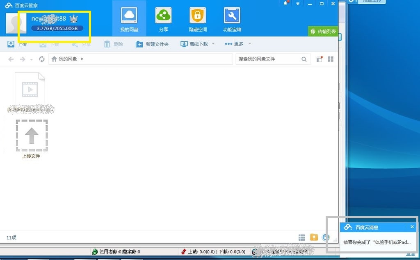Image resolution: width=420 pixels, height=260 pixels.
Task: Click the 上传文件 upload tile
Action: tap(32, 139)
